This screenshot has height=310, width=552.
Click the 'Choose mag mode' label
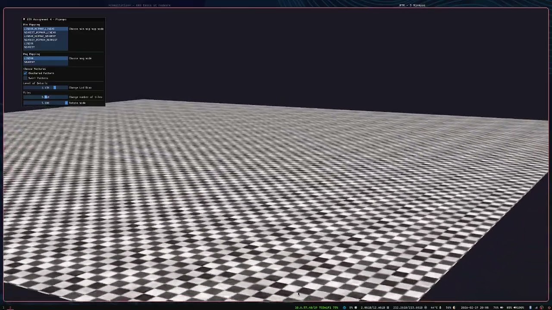[x=80, y=58]
